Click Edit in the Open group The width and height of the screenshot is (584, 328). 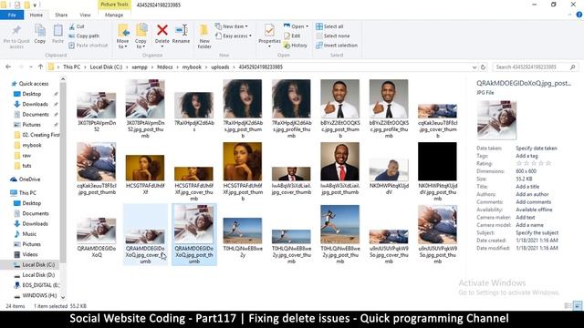point(292,36)
